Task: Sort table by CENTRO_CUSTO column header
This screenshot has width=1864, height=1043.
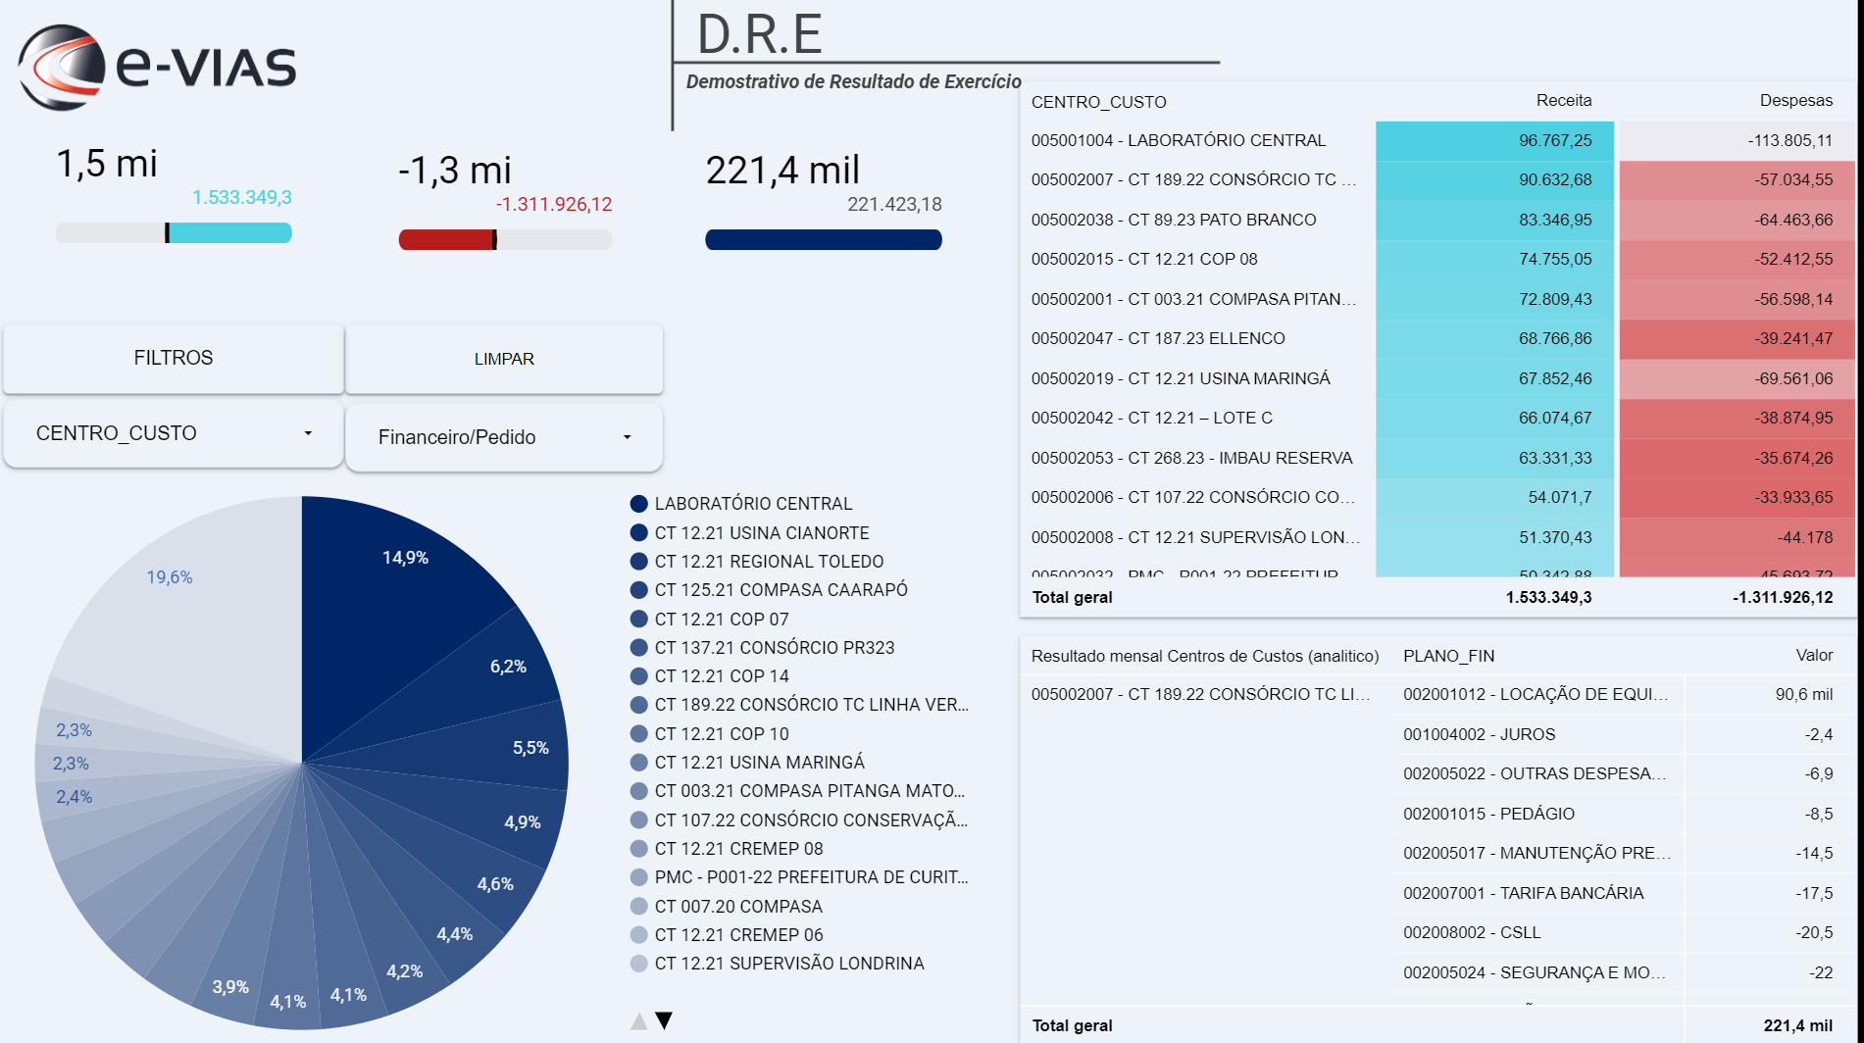Action: (1098, 102)
